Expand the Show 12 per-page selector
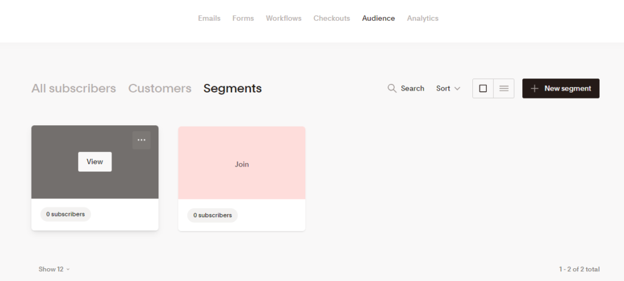 coord(54,269)
